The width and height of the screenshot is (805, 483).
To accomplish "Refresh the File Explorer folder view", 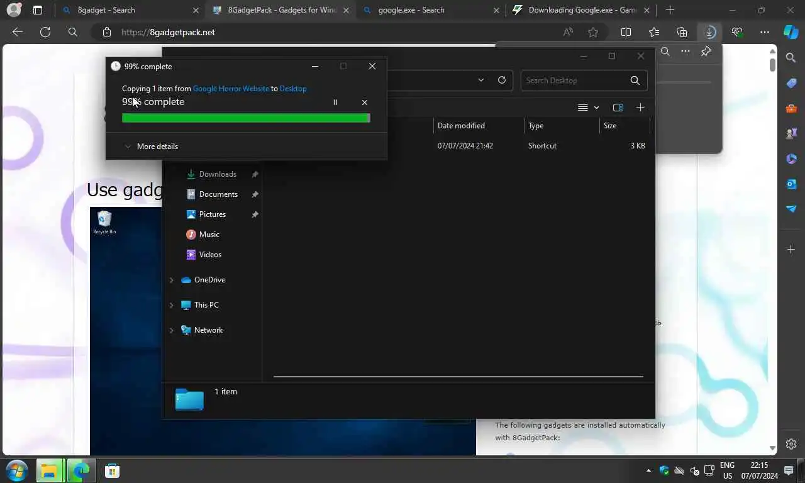I will pyautogui.click(x=502, y=80).
